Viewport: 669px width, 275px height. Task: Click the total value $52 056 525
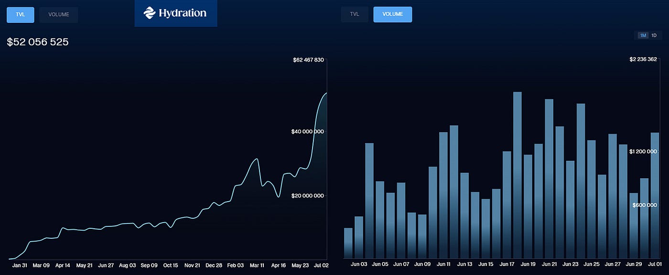38,42
